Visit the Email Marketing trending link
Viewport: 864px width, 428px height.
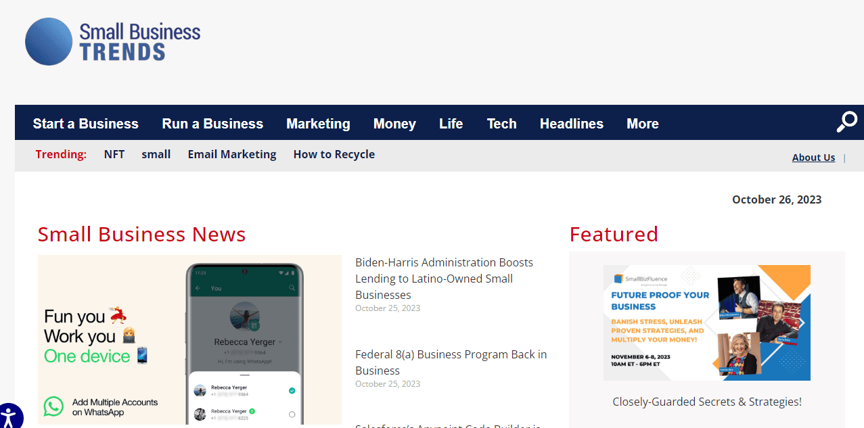pyautogui.click(x=232, y=154)
